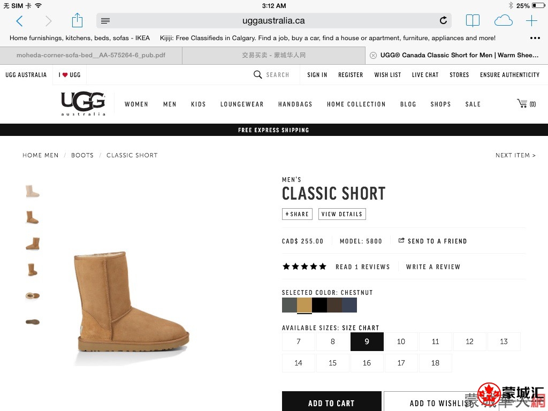The image size is (548, 411).
Task: Open the SALE navigation menu
Action: [473, 104]
